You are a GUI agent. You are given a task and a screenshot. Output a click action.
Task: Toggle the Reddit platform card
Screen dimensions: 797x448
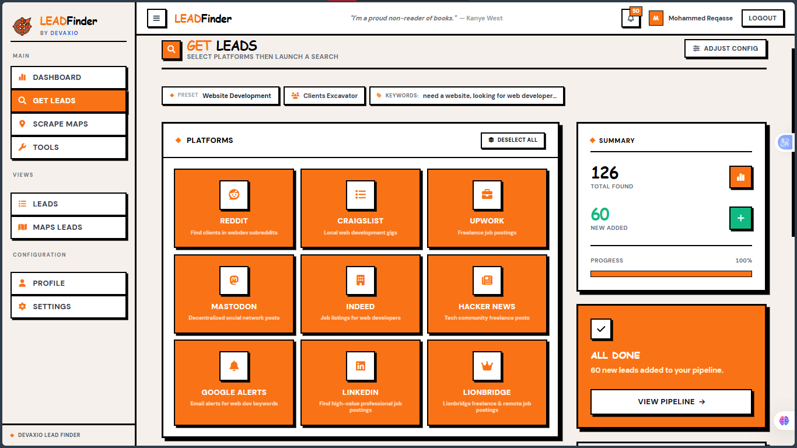pos(234,208)
